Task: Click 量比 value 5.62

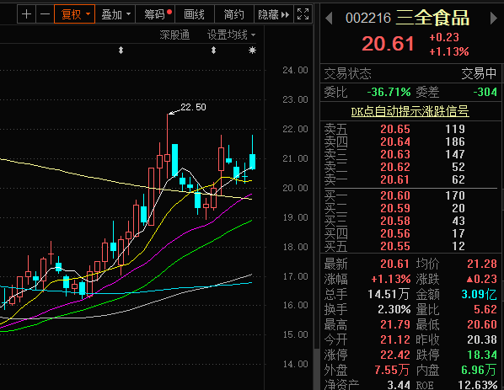Action: [485, 309]
